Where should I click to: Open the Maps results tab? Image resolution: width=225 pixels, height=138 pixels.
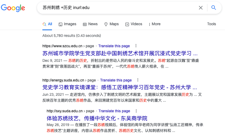click(x=111, y=24)
